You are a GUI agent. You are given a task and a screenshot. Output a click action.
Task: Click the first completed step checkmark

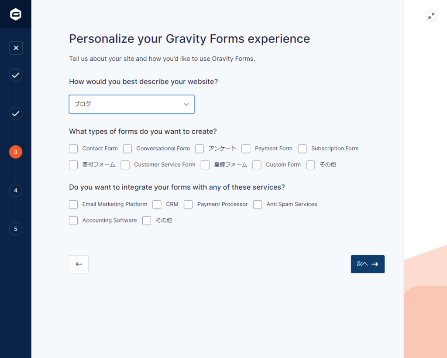tap(16, 75)
